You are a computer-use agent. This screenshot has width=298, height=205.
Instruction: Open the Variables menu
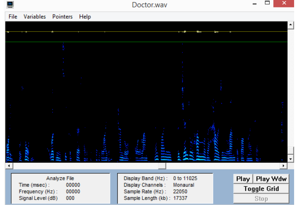tap(35, 17)
